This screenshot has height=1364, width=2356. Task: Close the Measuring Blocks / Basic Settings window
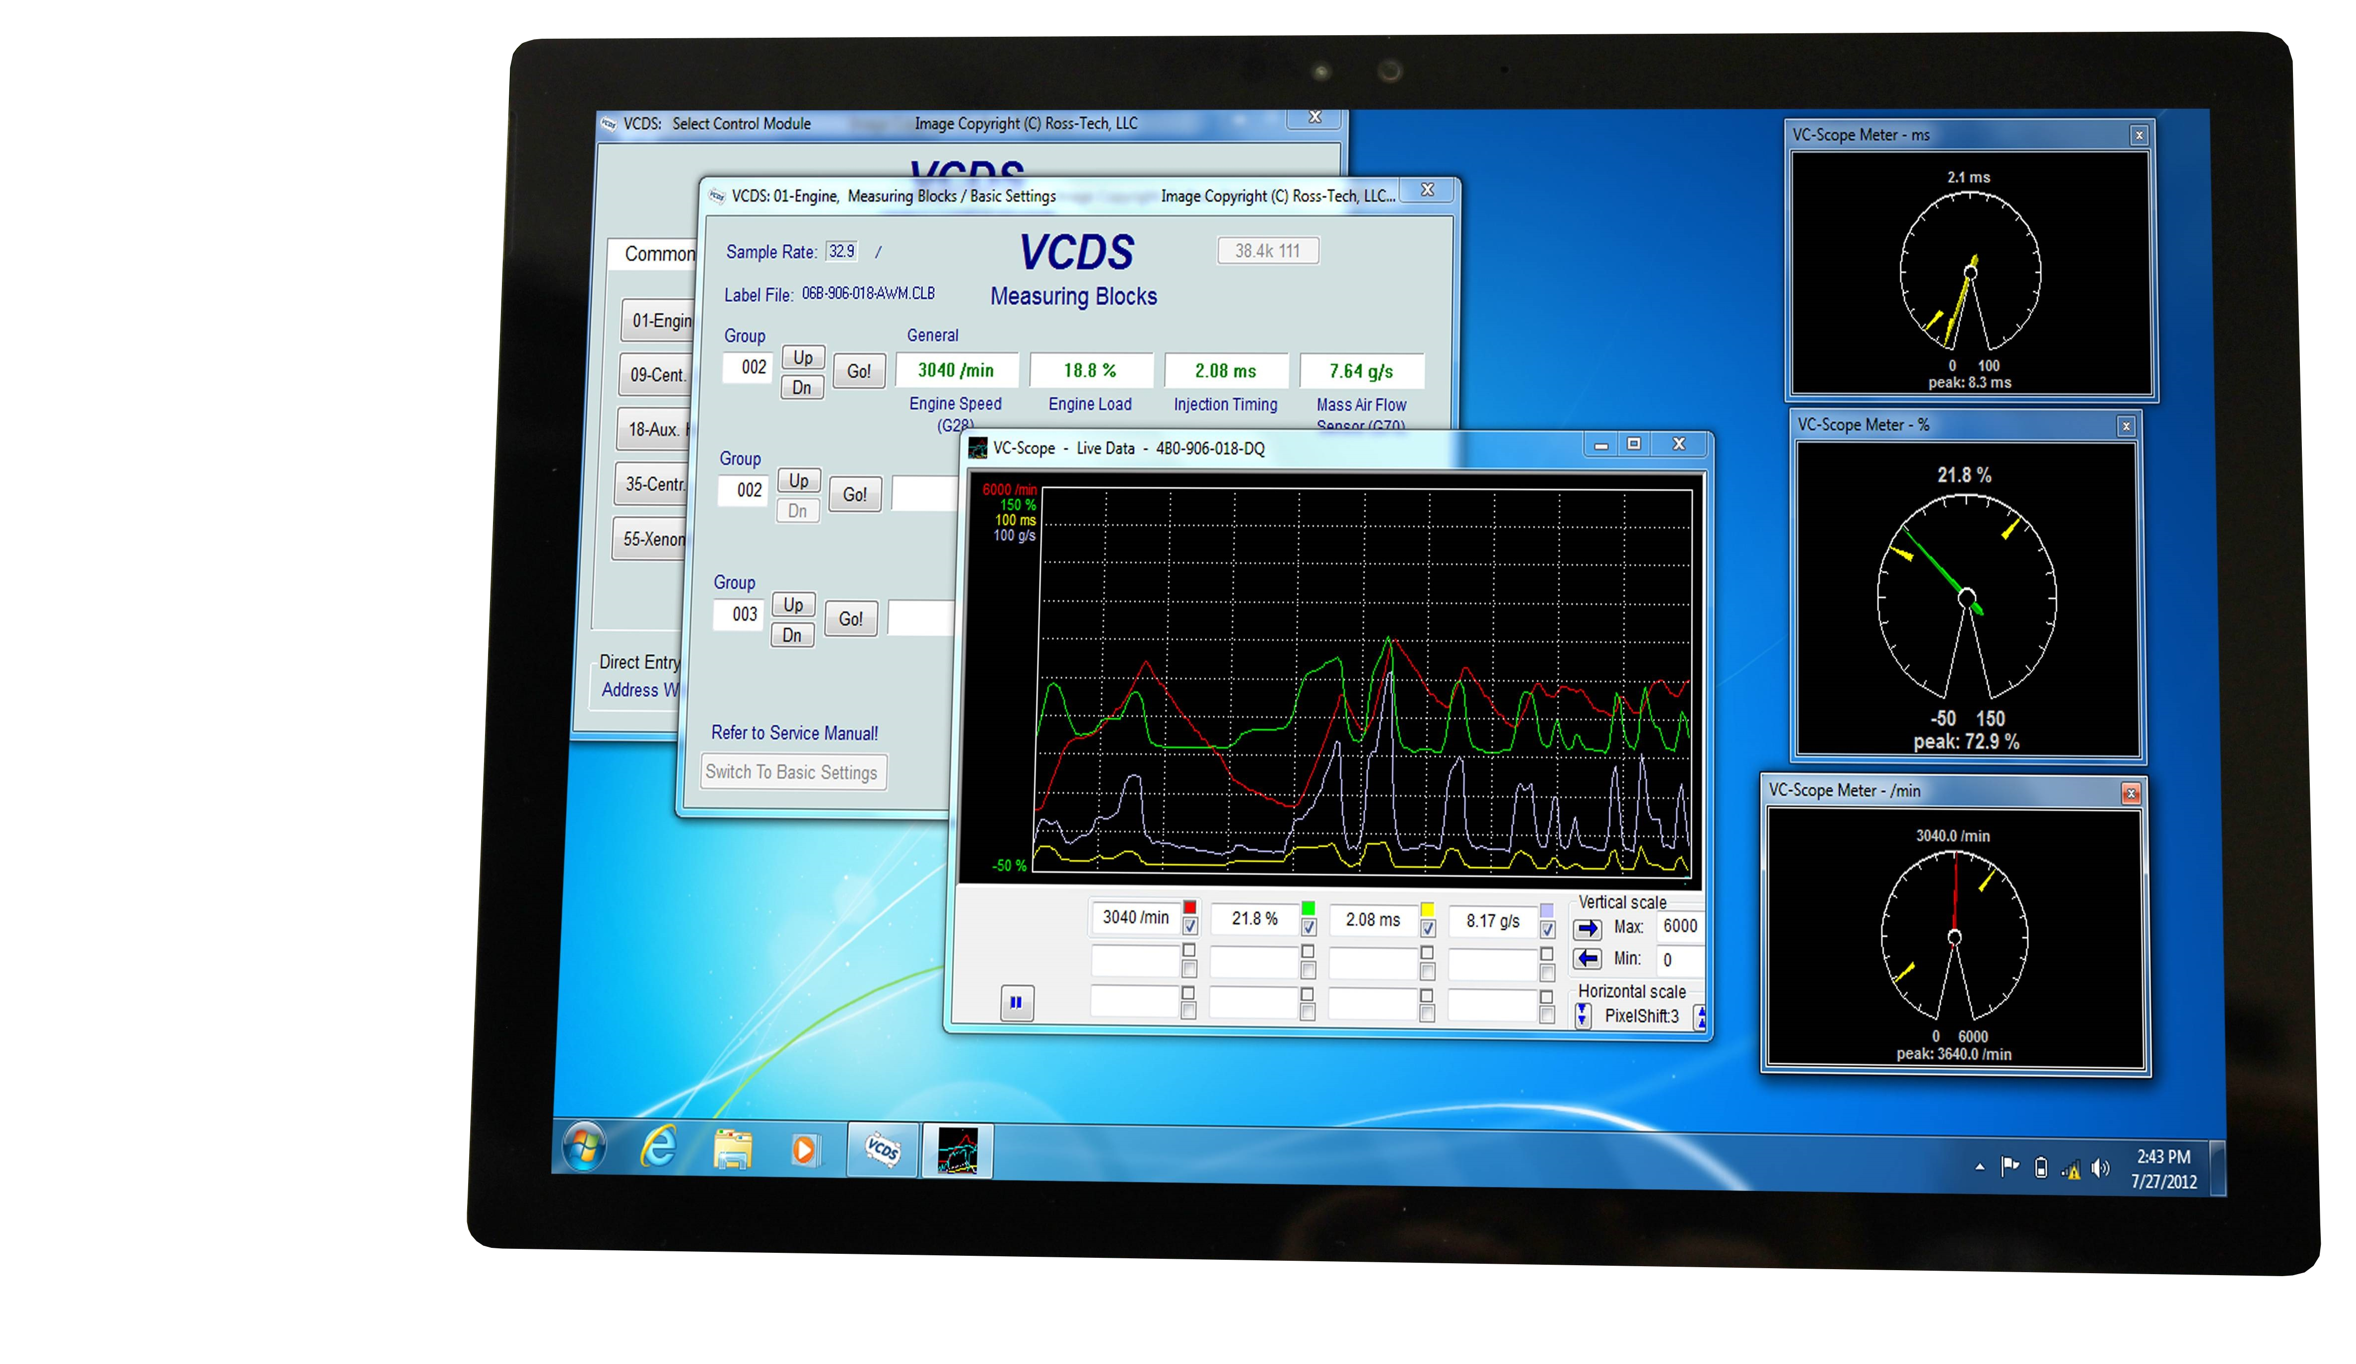click(1427, 190)
